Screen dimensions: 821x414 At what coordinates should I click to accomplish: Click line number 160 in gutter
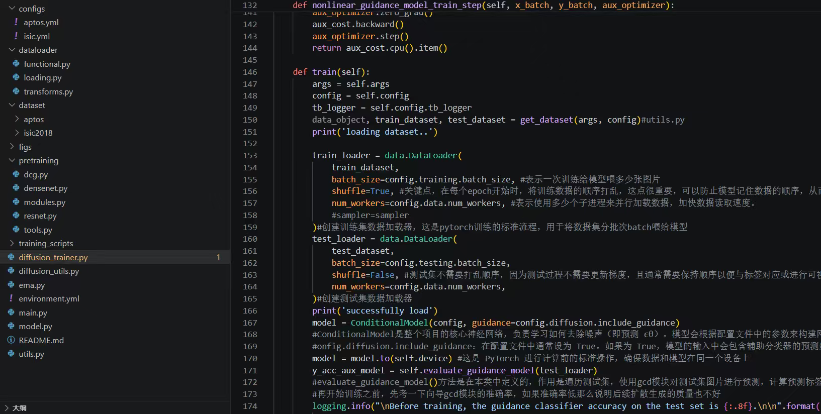pos(250,239)
